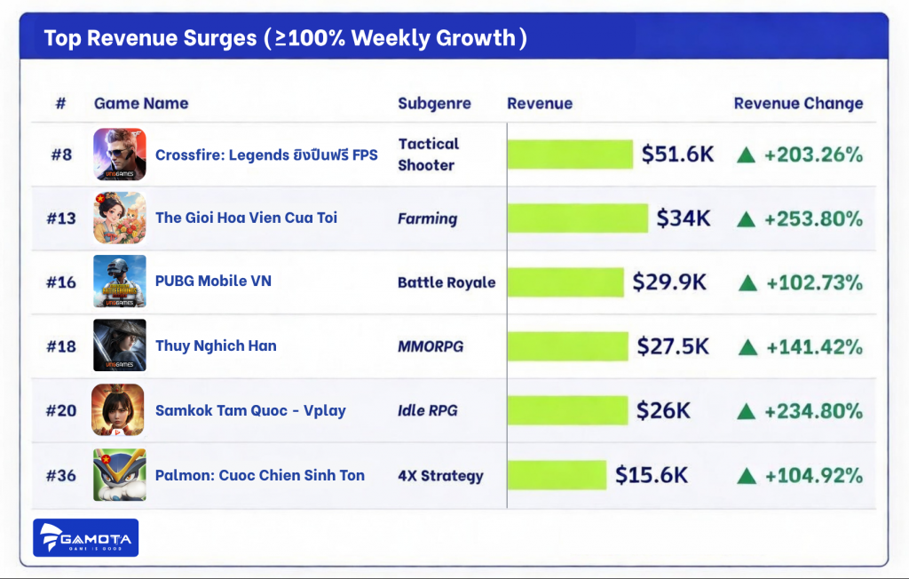Image resolution: width=909 pixels, height=579 pixels.
Task: Click the PUBG Mobile VN game icon
Action: [119, 282]
